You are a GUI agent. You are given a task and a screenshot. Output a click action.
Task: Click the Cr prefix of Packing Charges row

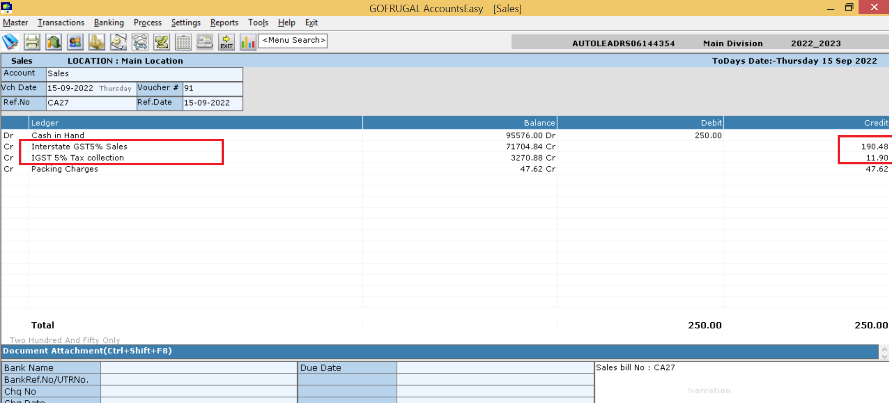tap(8, 169)
